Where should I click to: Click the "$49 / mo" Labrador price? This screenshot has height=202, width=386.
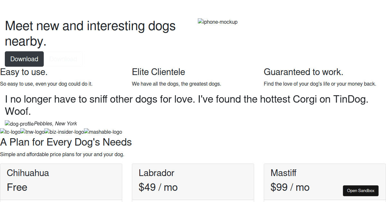click(x=158, y=187)
